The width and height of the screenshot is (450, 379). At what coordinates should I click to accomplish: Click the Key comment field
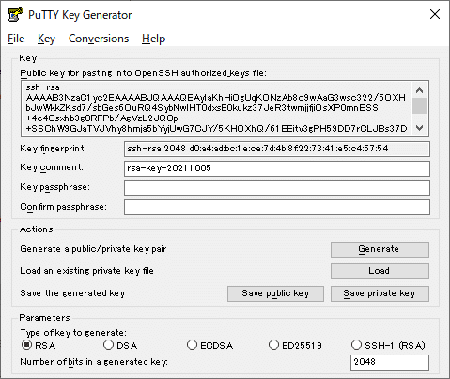click(277, 168)
